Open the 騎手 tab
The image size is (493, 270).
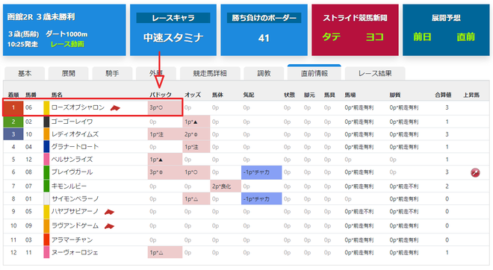112,73
